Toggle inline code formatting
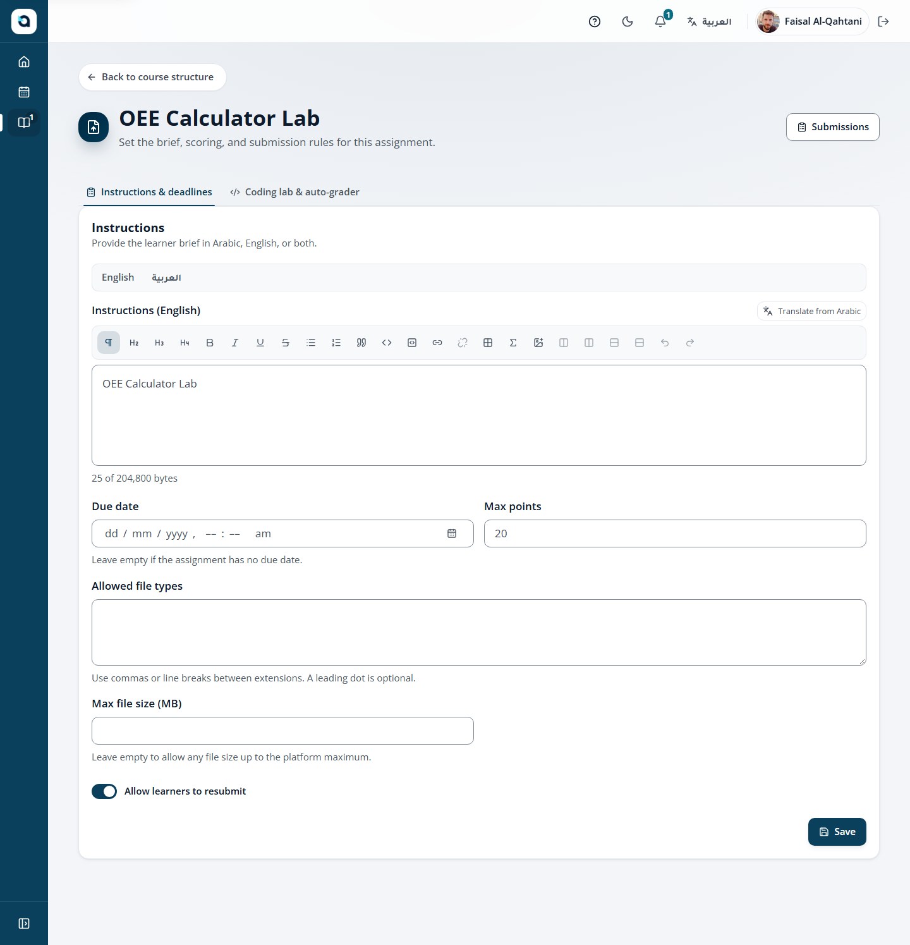The height and width of the screenshot is (945, 910). [387, 343]
